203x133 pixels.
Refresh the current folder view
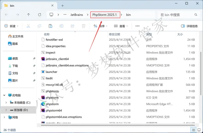click(40, 15)
